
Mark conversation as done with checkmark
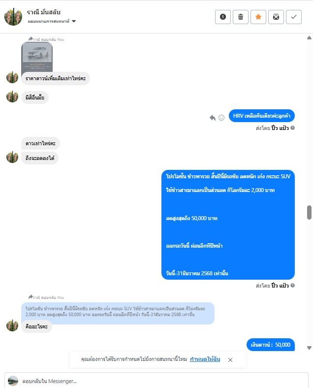294,17
